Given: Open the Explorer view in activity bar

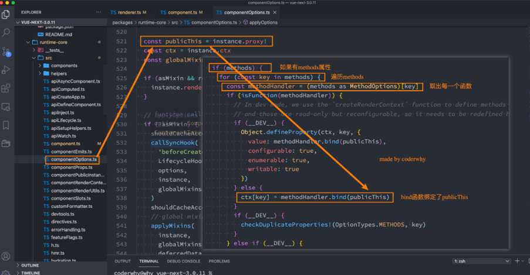Looking at the screenshot, I should pyautogui.click(x=6, y=15).
